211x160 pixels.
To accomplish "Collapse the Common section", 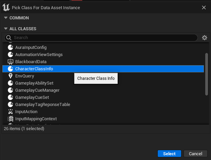I will (5, 18).
